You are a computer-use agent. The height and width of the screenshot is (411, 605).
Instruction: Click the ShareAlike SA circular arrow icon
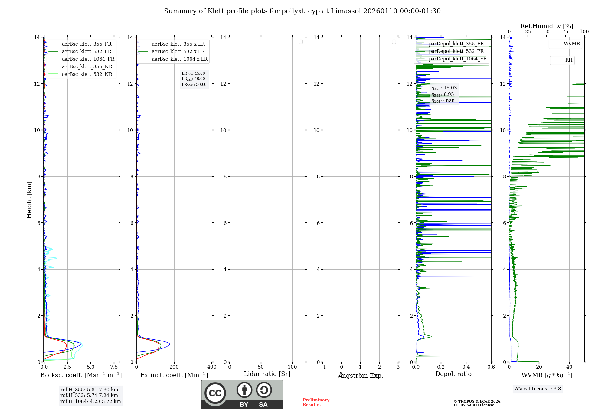264,390
